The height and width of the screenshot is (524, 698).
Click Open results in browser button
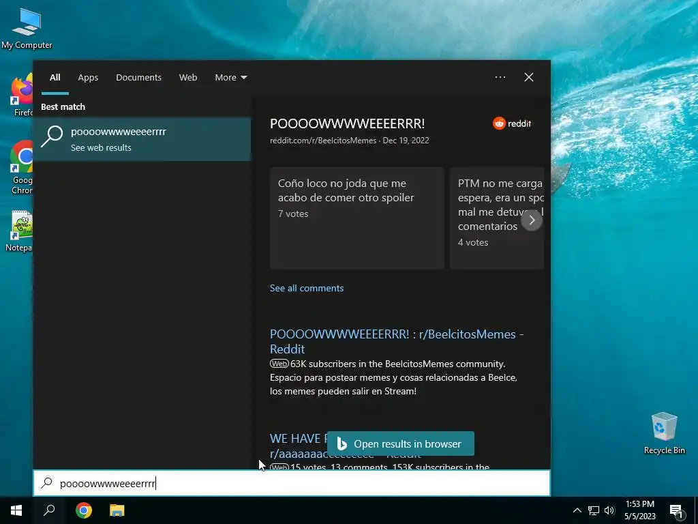(400, 443)
